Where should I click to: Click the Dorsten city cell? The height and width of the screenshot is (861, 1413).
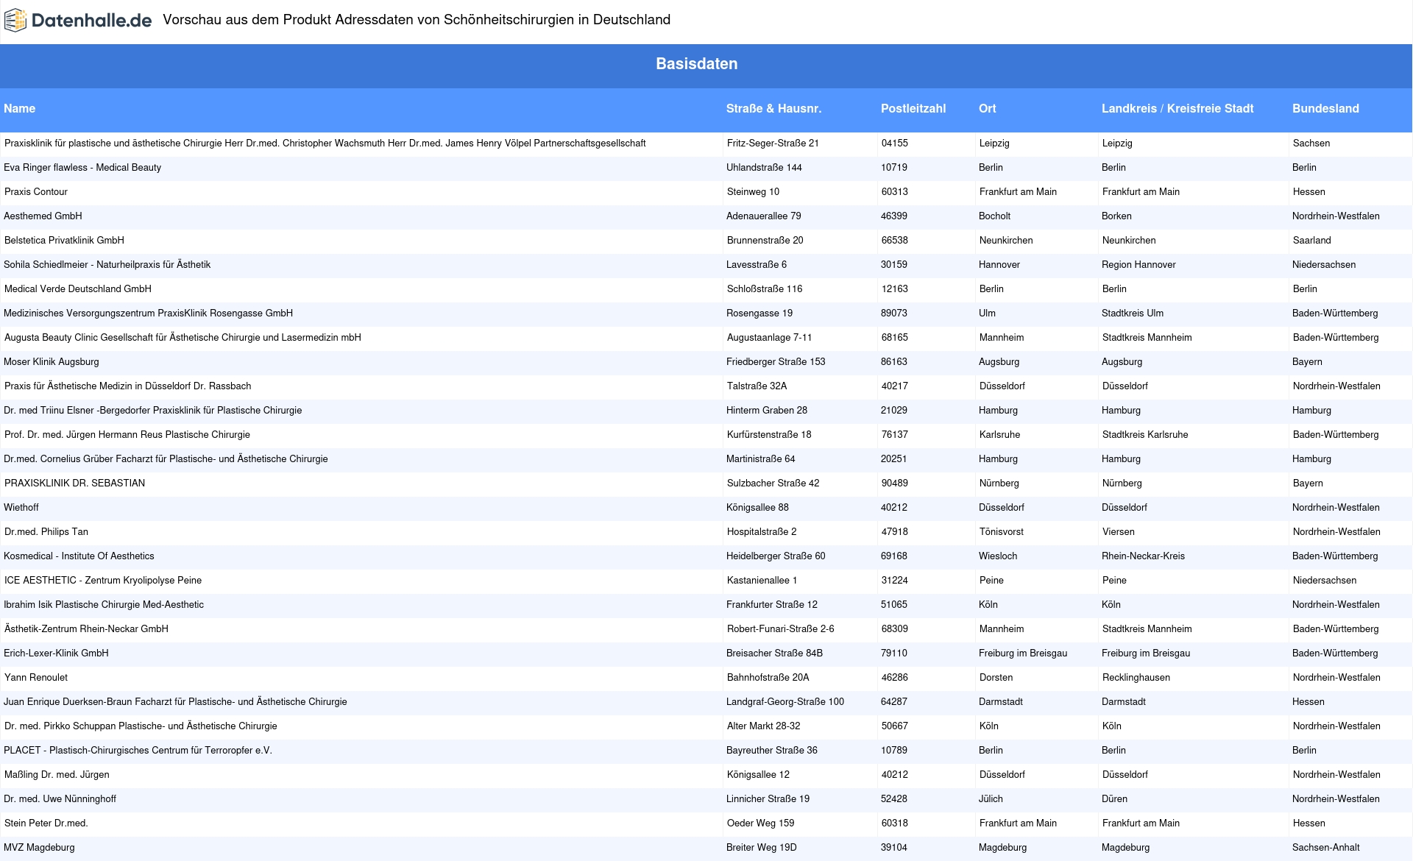pyautogui.click(x=996, y=678)
